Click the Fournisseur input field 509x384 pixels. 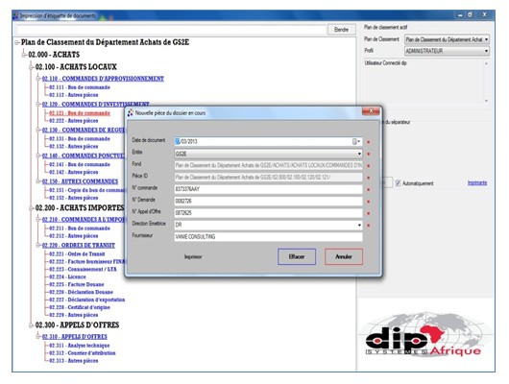tap(268, 236)
